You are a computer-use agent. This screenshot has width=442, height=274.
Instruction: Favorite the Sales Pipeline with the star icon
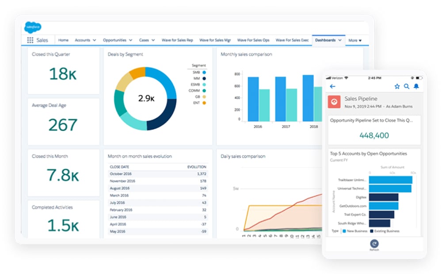397,86
